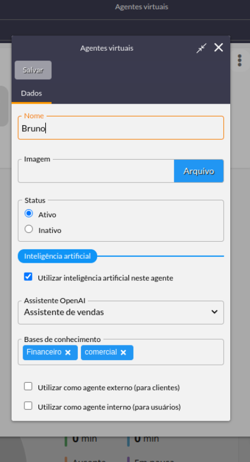Enable Utilizar como agente externo checkbox

tap(28, 386)
